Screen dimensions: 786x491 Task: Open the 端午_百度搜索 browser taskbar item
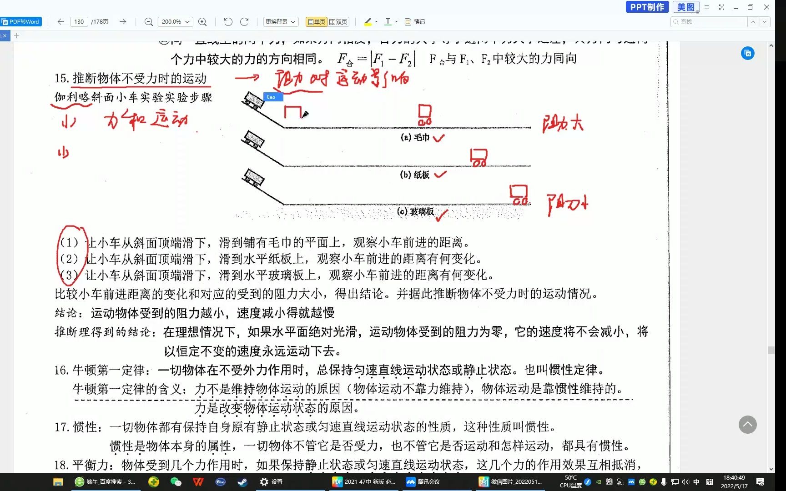[106, 482]
